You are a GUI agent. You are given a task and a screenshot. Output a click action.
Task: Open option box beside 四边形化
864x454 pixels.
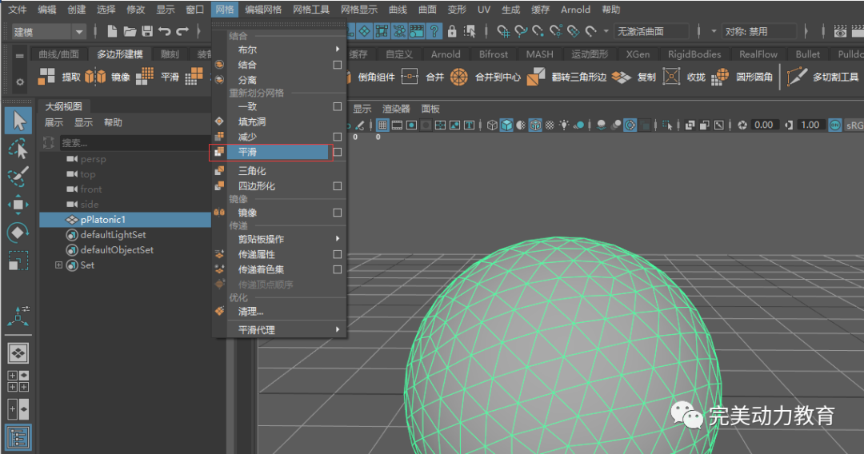tap(338, 186)
